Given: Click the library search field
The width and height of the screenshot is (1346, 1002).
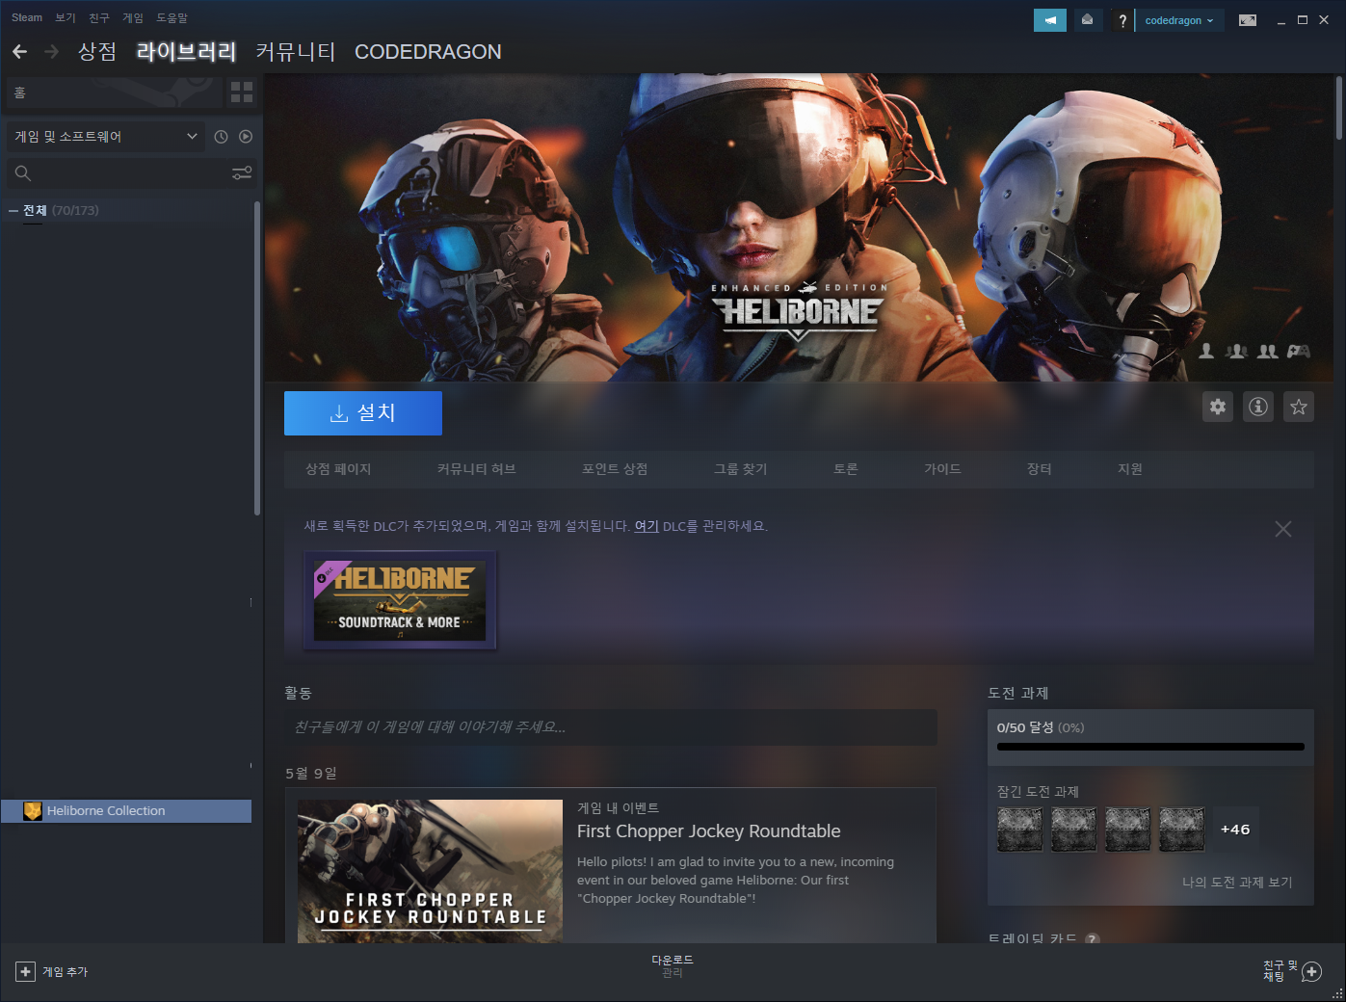Looking at the screenshot, I should tap(131, 173).
